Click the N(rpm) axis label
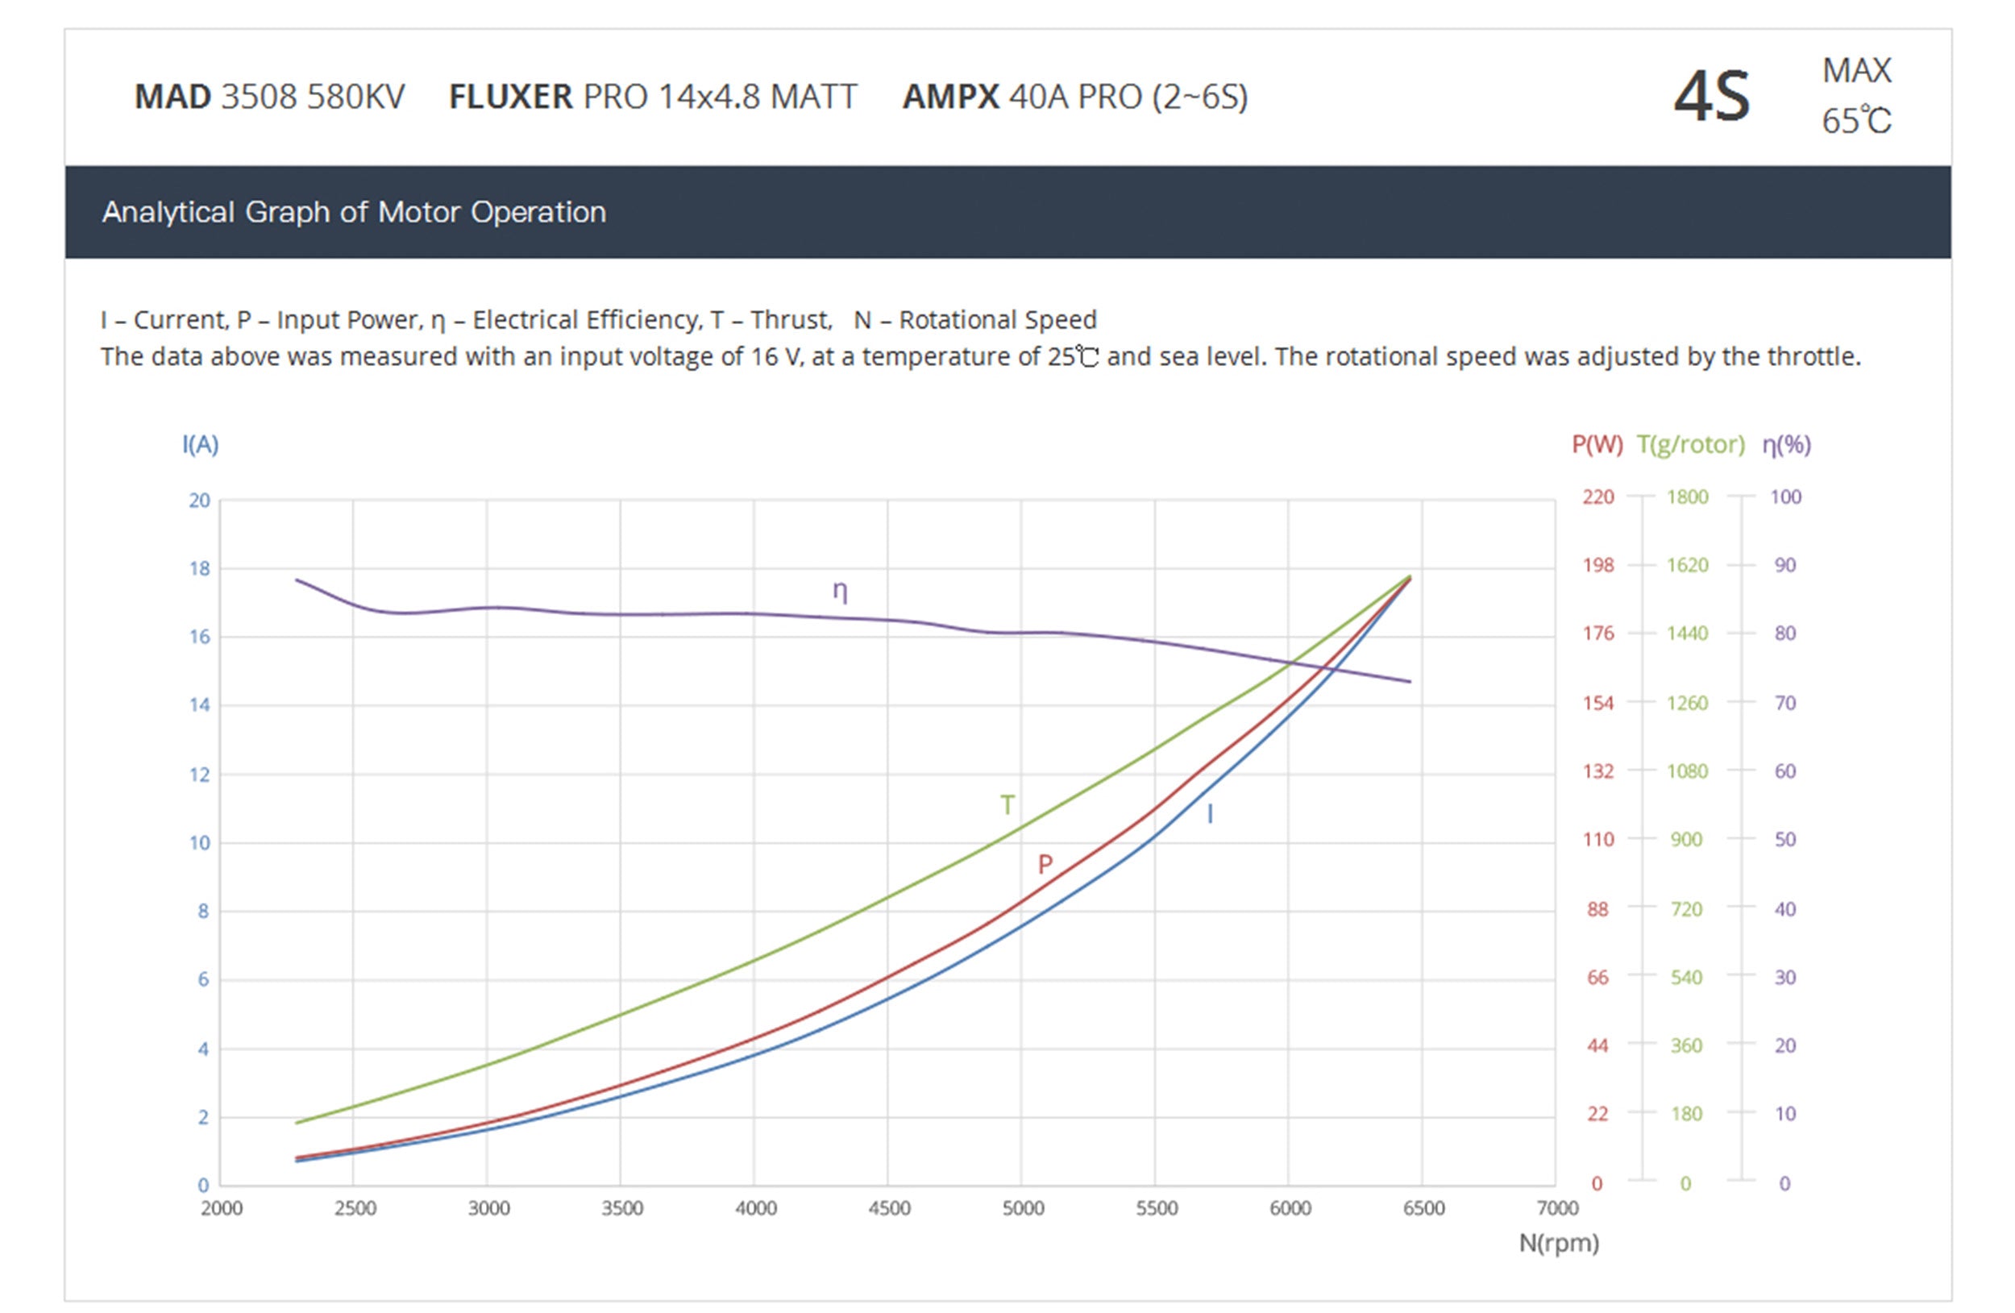 point(1558,1242)
